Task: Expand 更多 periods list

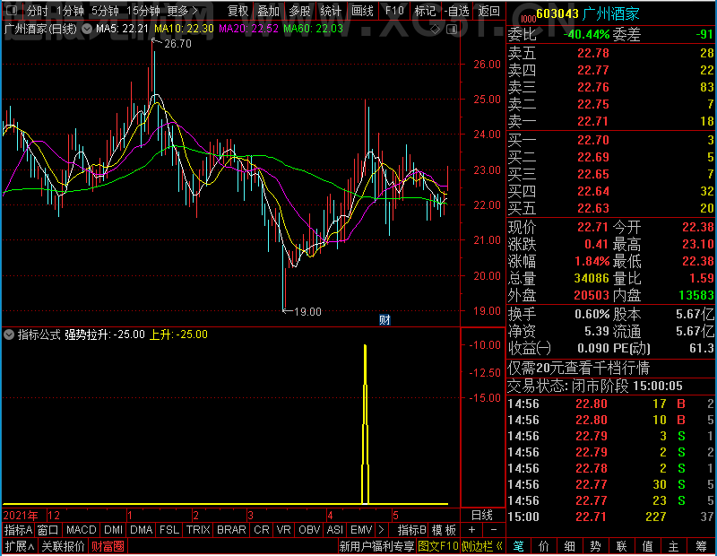Action: tap(182, 11)
